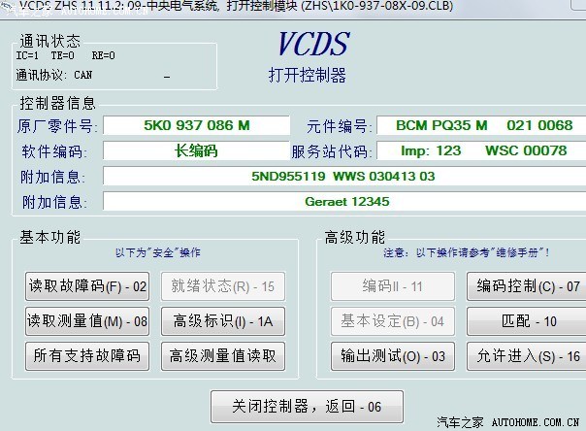Click 允许进入(S) - 16 security access
Viewport: 586px width, 431px height.
tap(528, 356)
